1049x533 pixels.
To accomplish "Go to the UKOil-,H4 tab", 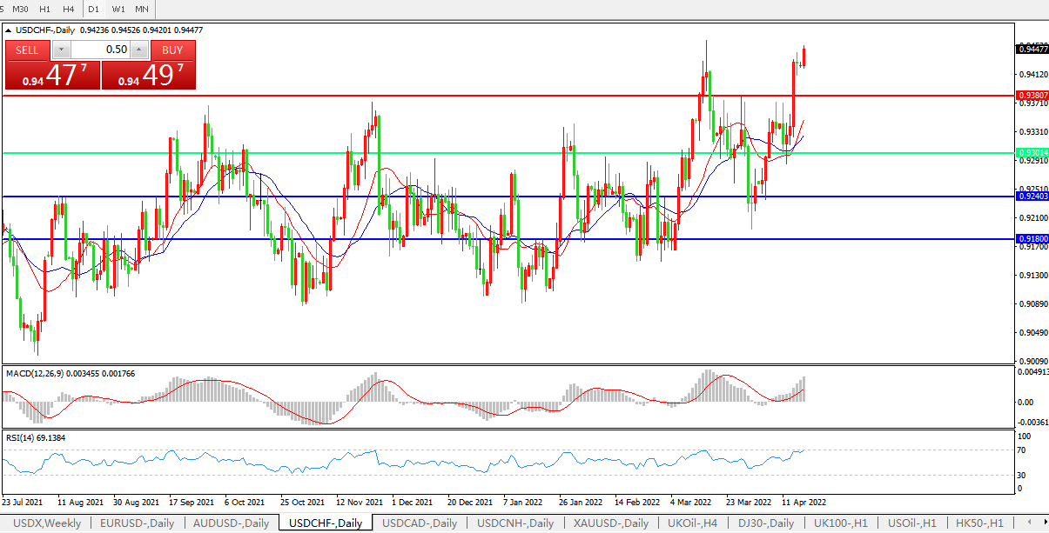I will coord(692,523).
